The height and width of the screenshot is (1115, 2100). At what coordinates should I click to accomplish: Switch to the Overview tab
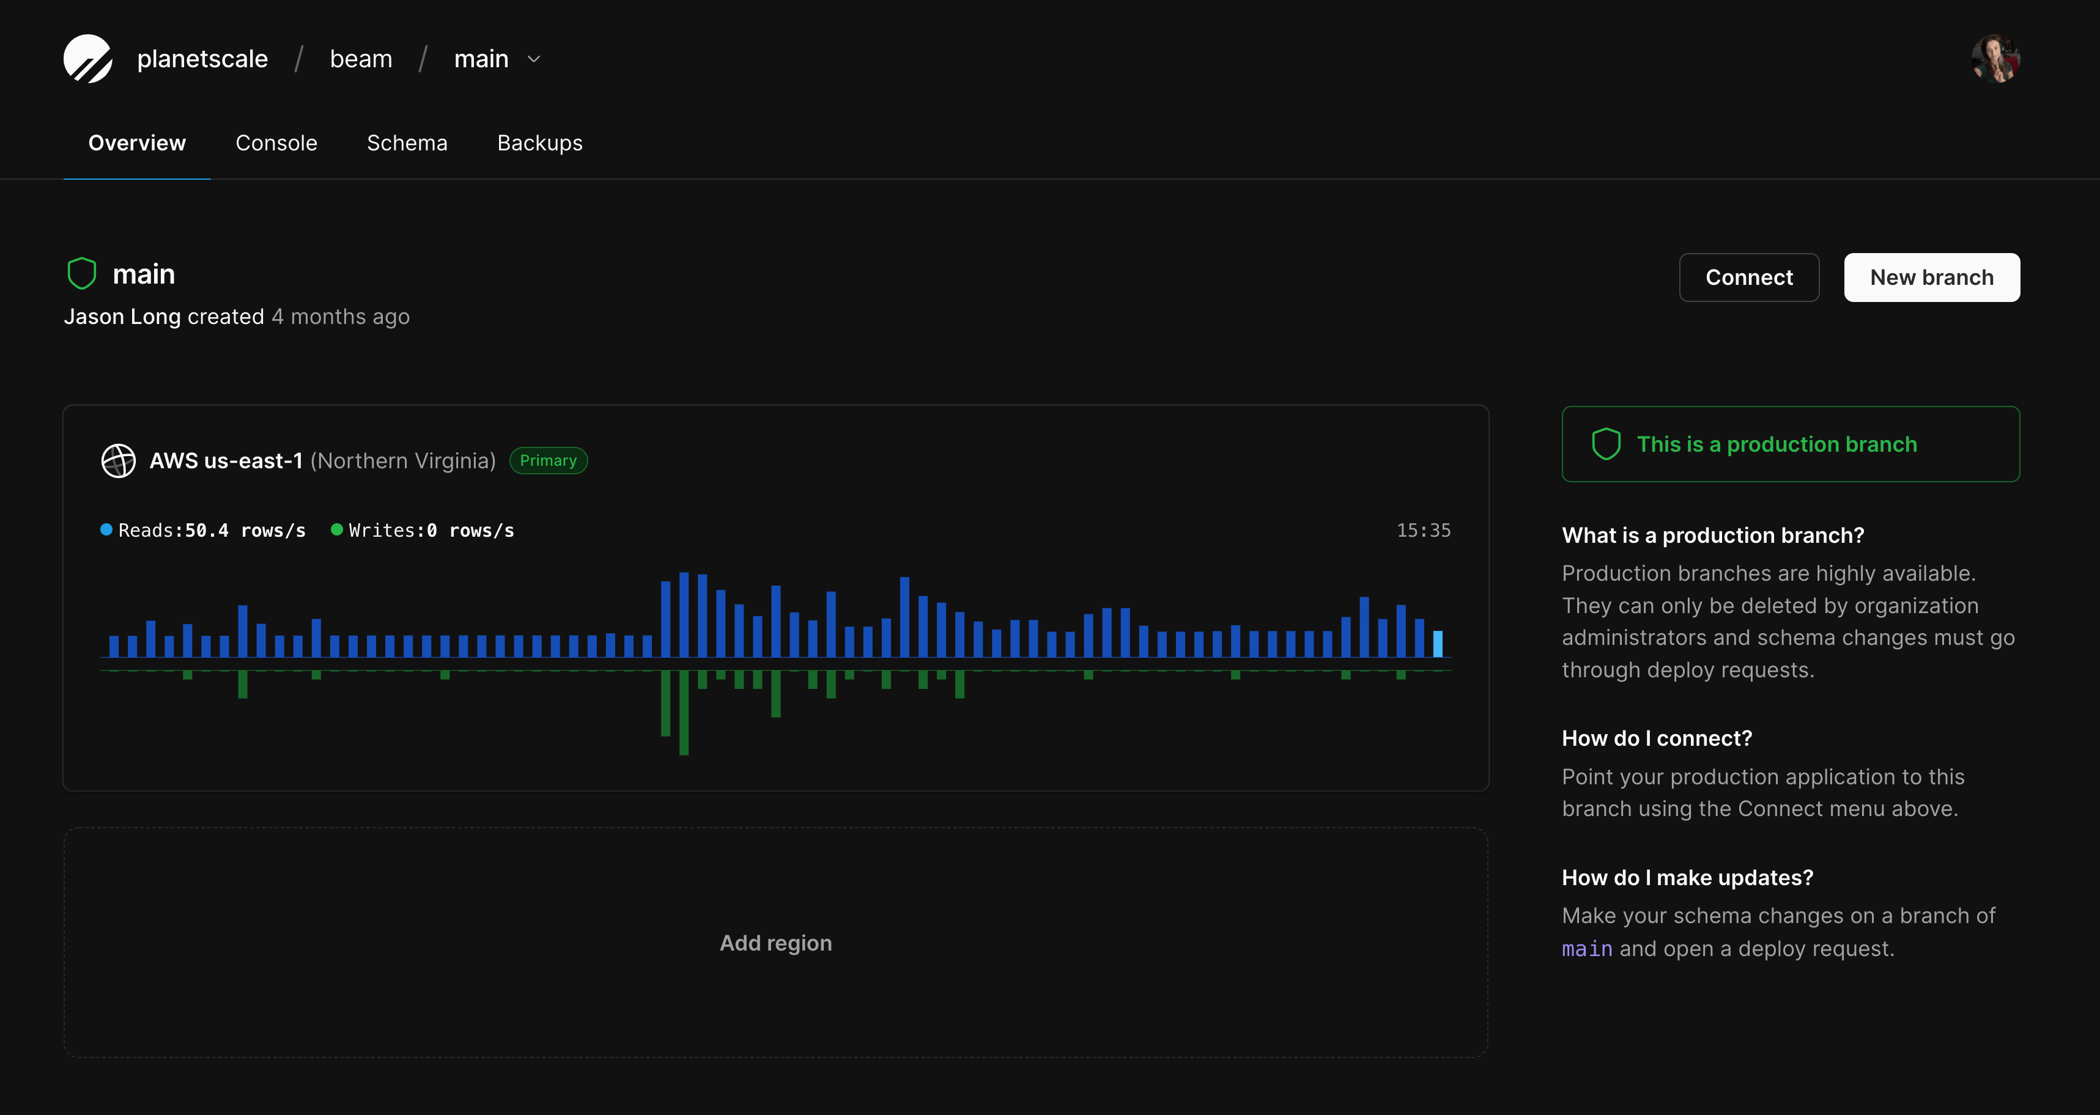(137, 142)
